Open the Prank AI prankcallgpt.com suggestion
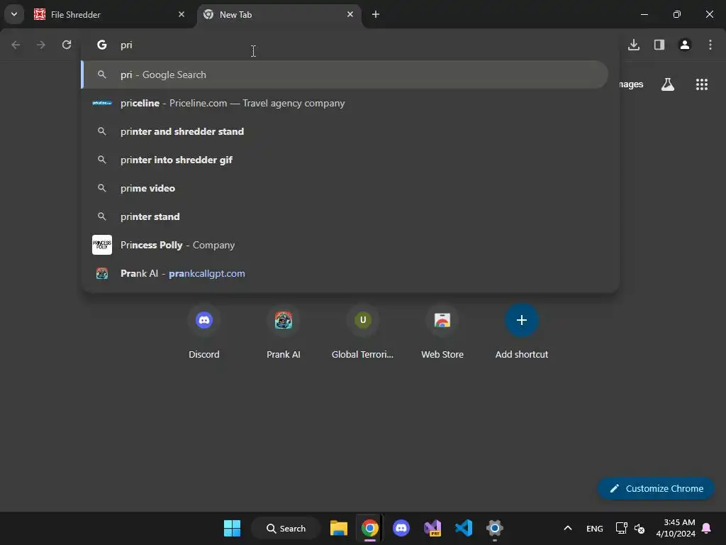Screen dimensions: 726x545 [345, 273]
